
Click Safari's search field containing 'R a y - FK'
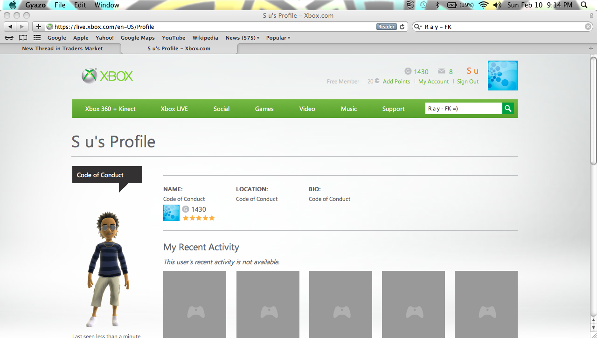[x=502, y=27]
